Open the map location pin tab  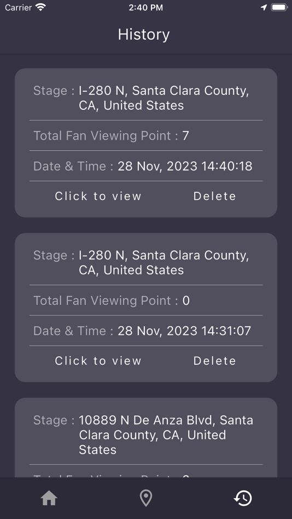pyautogui.click(x=146, y=498)
